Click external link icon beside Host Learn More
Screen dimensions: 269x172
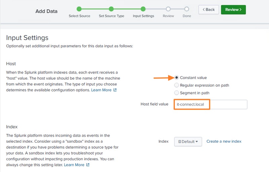[x=115, y=90]
